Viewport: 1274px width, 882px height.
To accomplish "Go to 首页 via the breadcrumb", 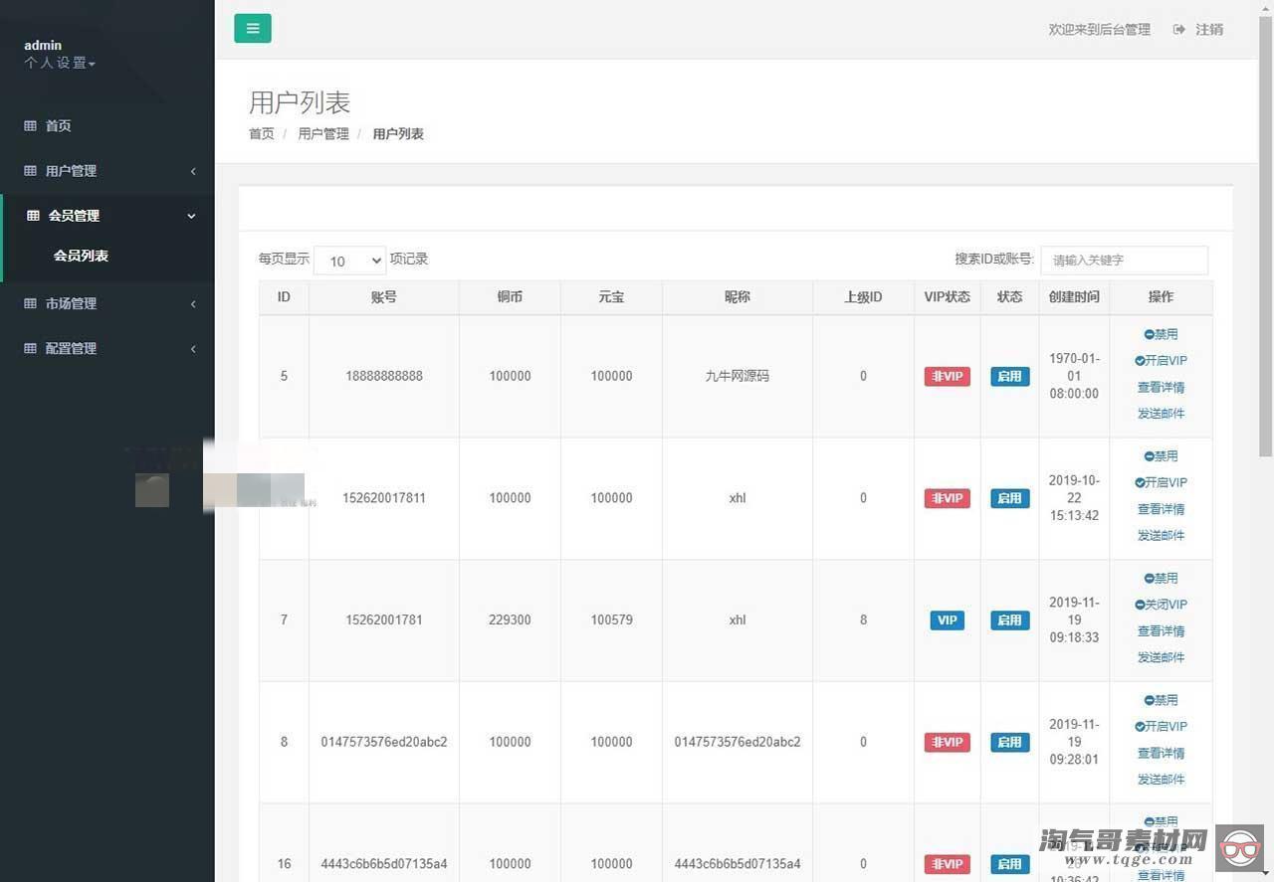I will (x=262, y=134).
